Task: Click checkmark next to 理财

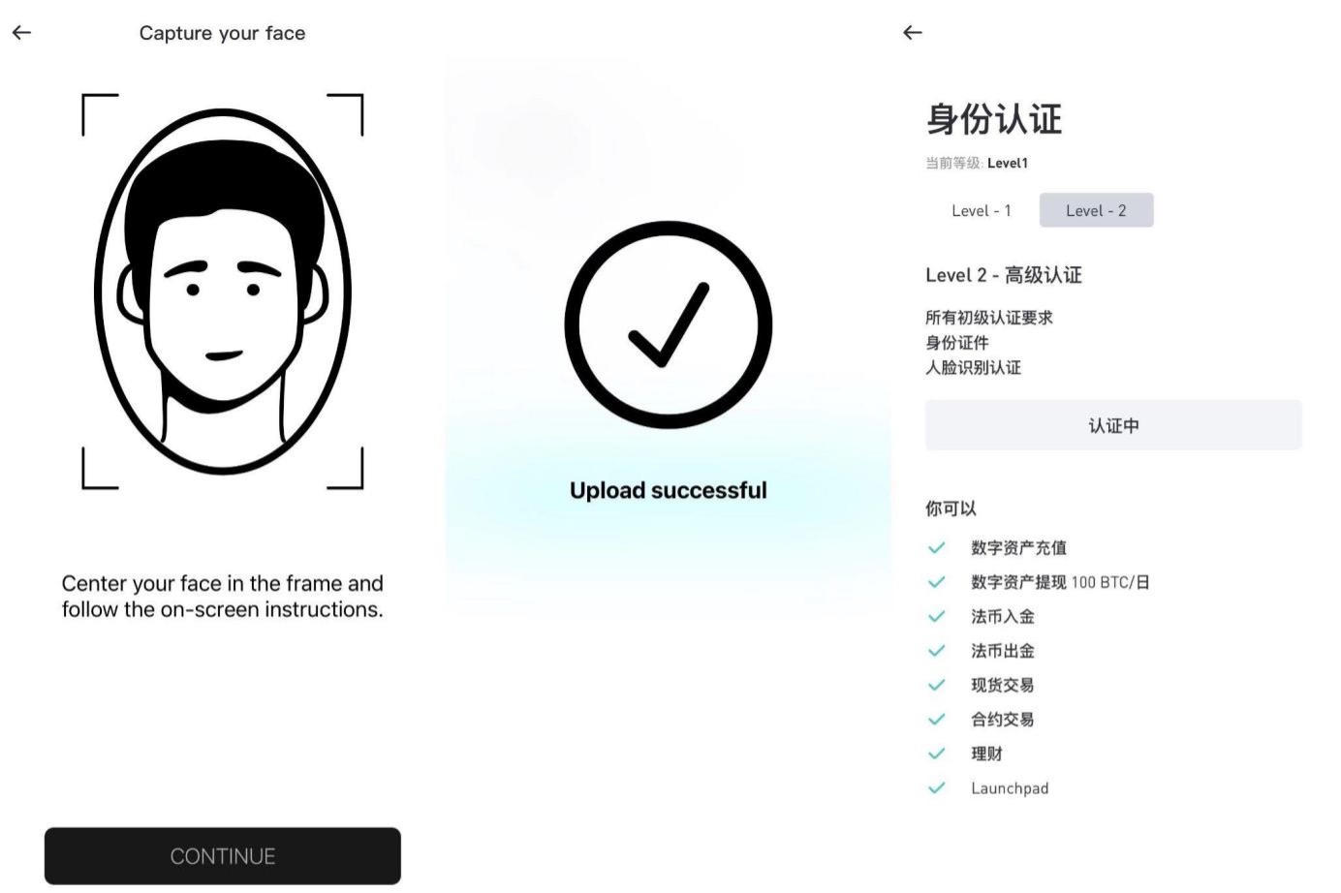Action: click(x=936, y=754)
